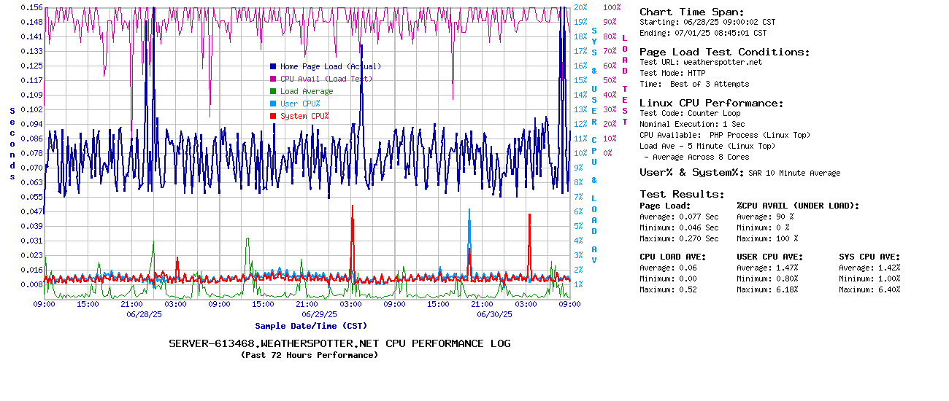Select the 'Home Page Load (Actual)' legend label

(330, 66)
